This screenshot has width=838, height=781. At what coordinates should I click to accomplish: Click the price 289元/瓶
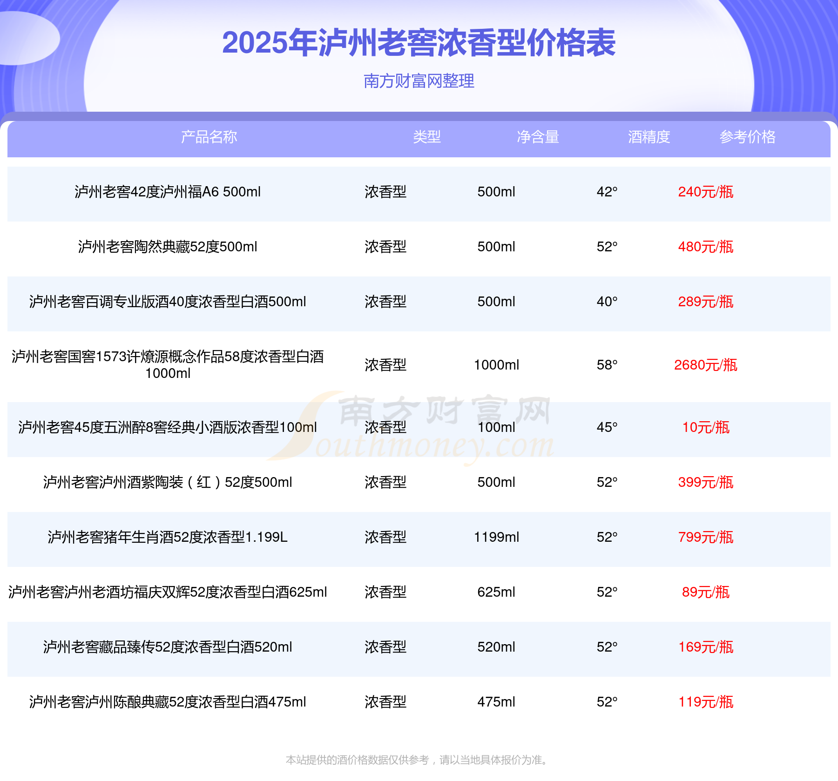click(706, 302)
